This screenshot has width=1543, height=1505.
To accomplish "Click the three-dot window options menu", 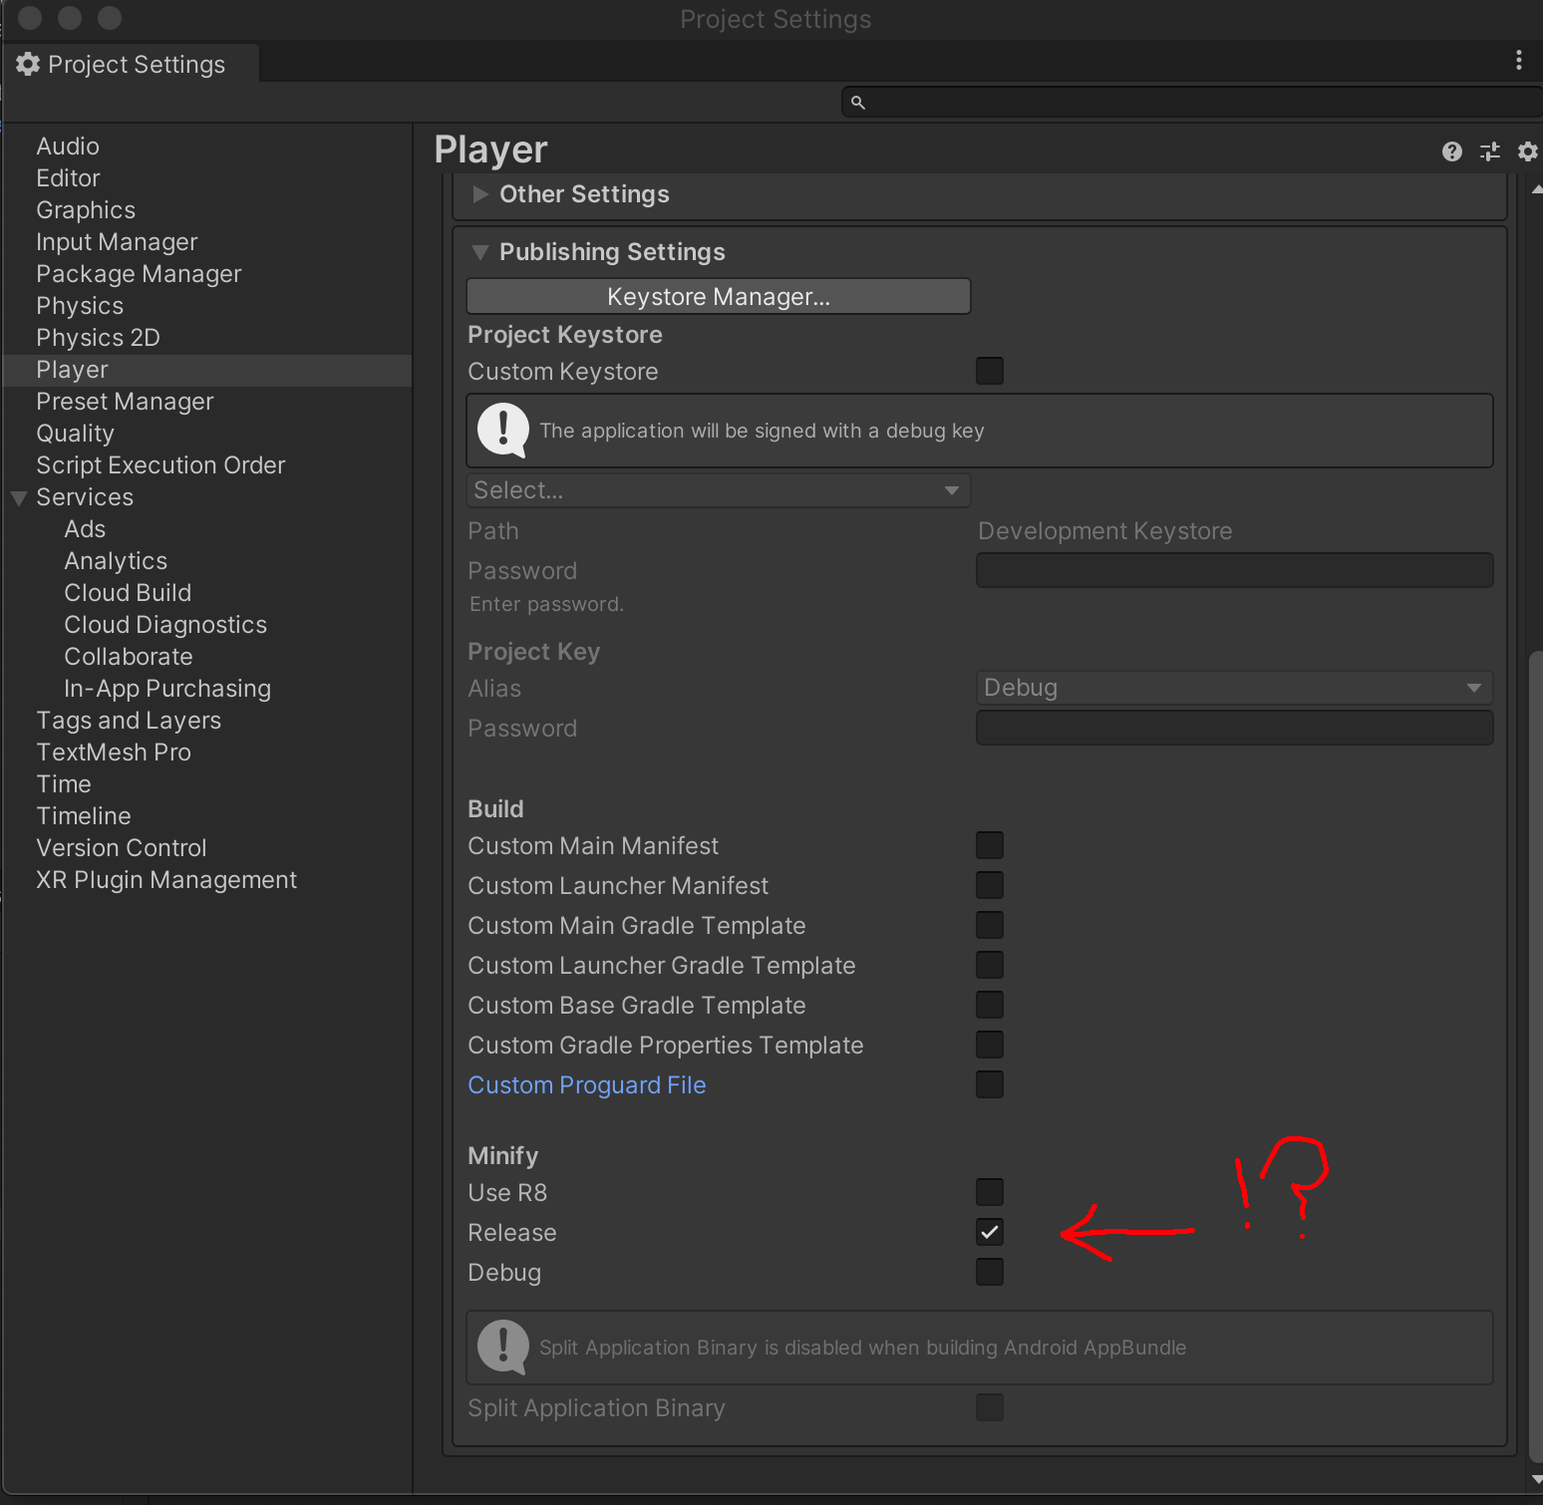I will pyautogui.click(x=1518, y=61).
